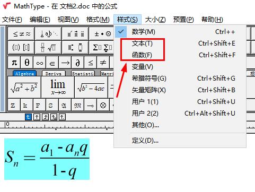Open the 编辑(E) menu
The height and width of the screenshot is (192, 255).
click(x=40, y=20)
